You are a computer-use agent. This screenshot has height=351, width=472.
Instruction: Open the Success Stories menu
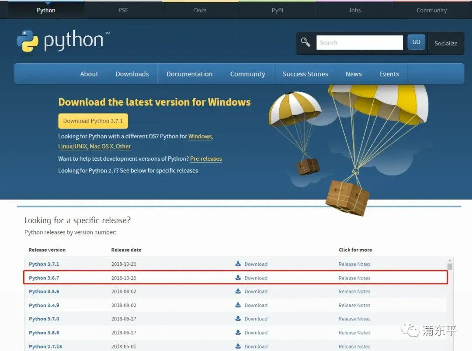coord(305,74)
